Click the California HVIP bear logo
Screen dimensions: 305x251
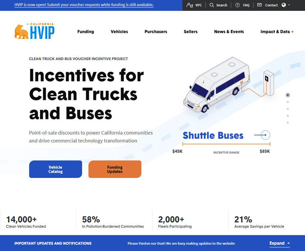pyautogui.click(x=34, y=31)
